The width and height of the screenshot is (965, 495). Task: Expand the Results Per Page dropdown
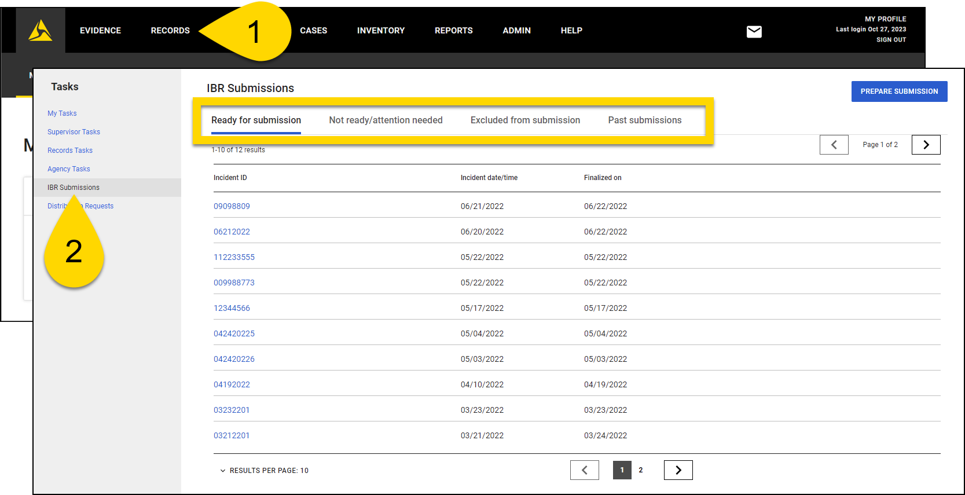tap(264, 471)
